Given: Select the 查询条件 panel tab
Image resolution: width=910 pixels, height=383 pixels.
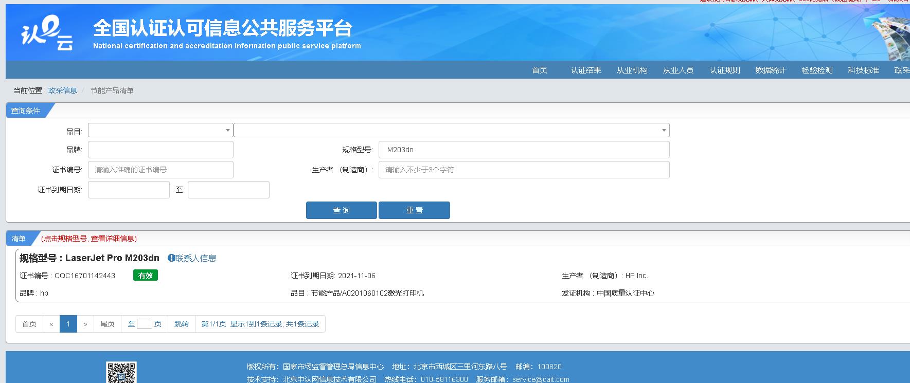Looking at the screenshot, I should click(x=26, y=111).
